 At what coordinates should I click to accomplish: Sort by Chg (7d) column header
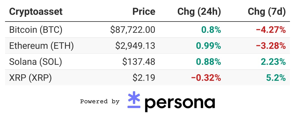(267, 12)
